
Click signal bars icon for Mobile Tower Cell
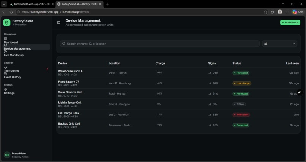point(210,104)
